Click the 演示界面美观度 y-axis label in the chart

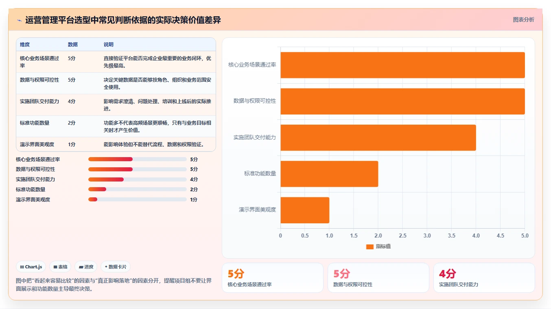click(x=258, y=210)
